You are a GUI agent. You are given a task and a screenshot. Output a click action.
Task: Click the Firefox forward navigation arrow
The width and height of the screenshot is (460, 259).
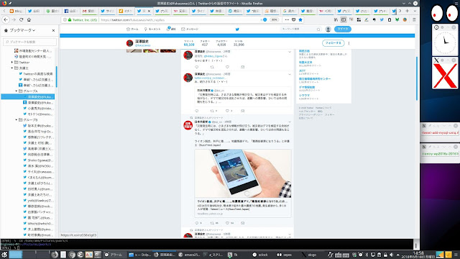pos(14,19)
